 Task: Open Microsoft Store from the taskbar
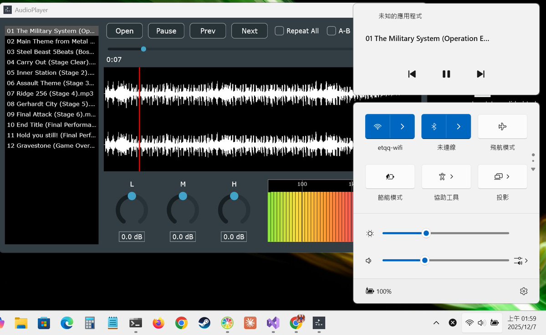44,323
